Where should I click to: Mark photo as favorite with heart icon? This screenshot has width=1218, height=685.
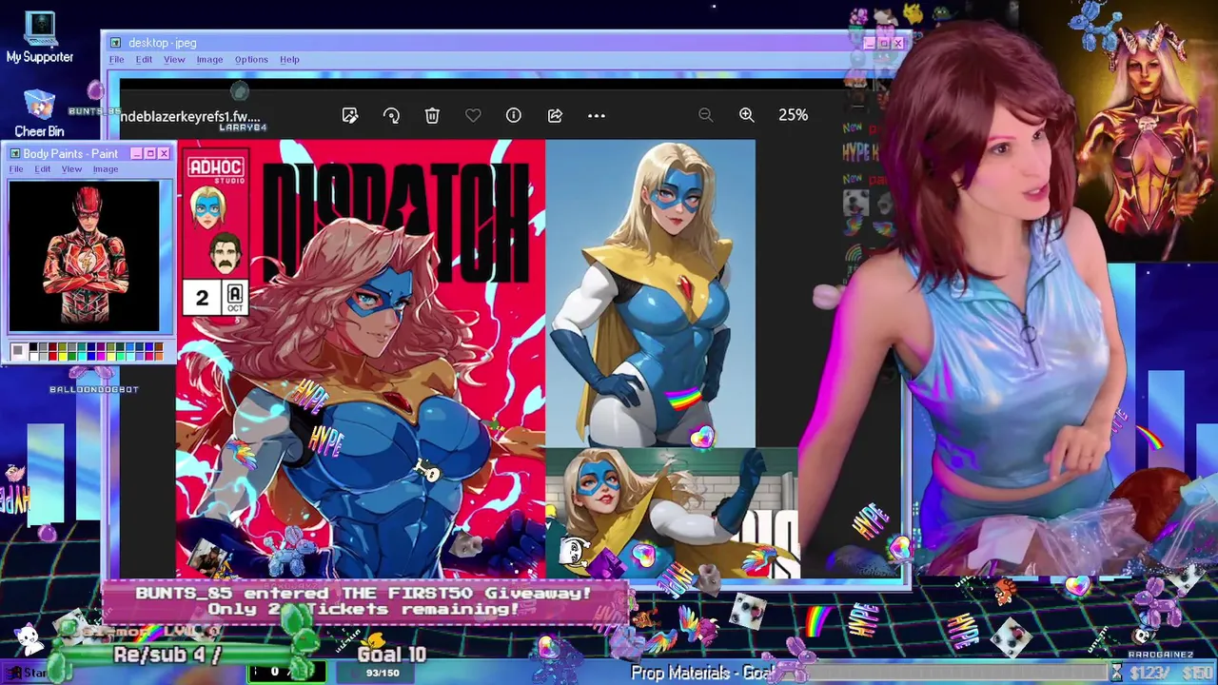point(473,115)
